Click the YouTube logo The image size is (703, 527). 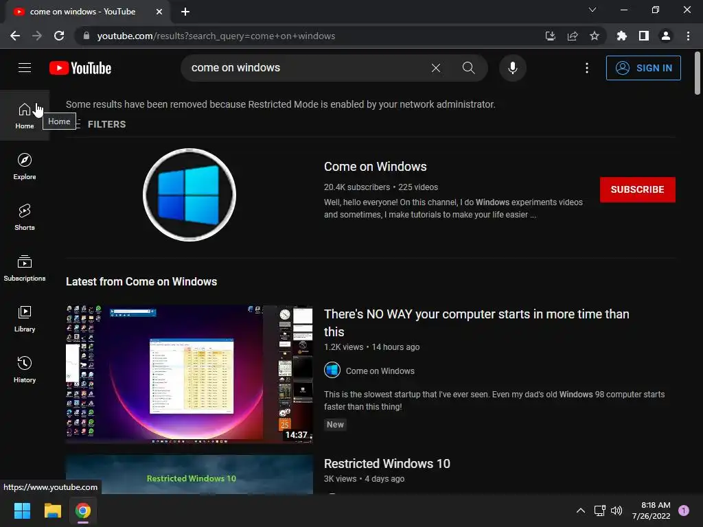click(x=80, y=68)
